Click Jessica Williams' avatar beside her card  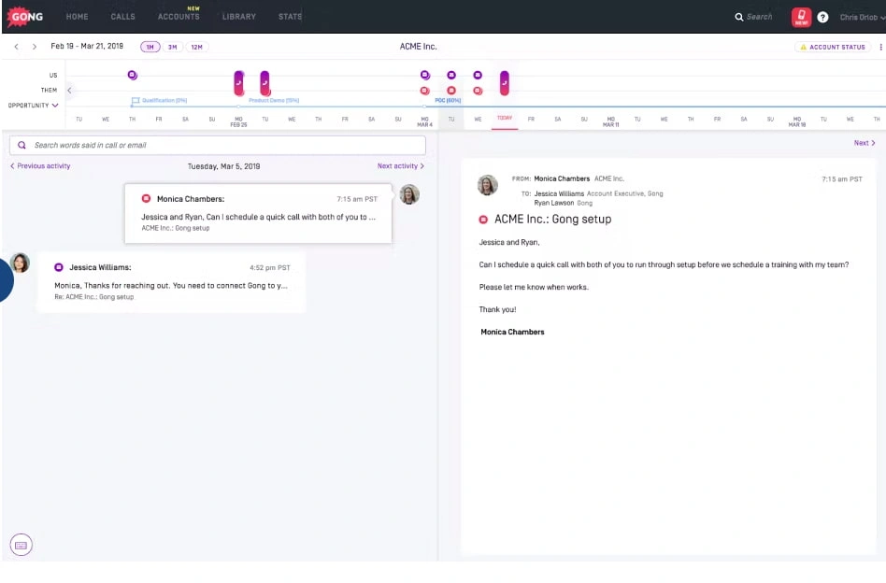(x=20, y=263)
